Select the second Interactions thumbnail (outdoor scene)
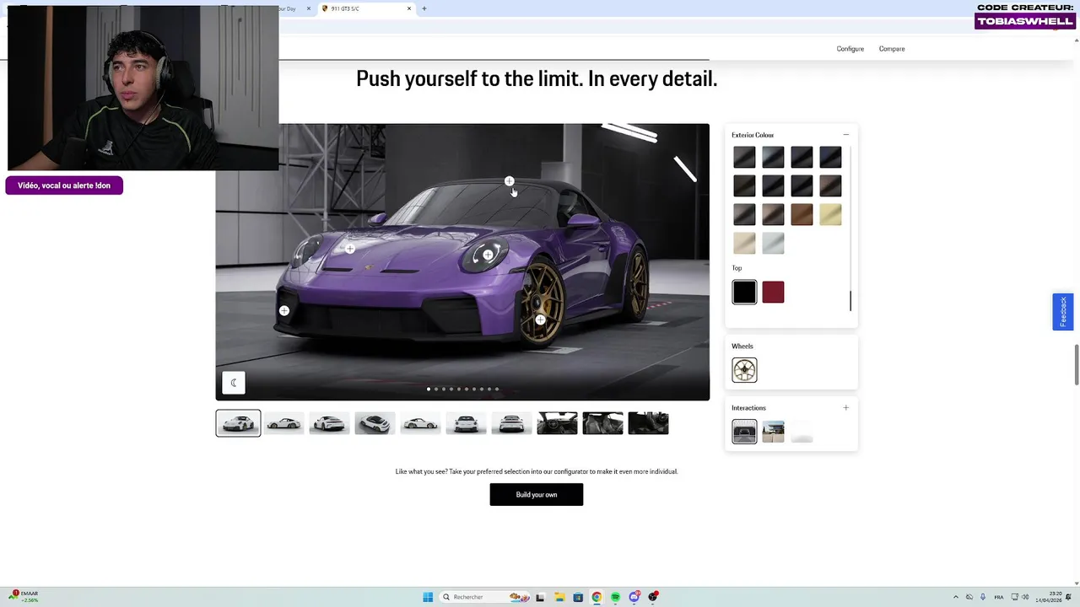The image size is (1080, 607). 773,432
